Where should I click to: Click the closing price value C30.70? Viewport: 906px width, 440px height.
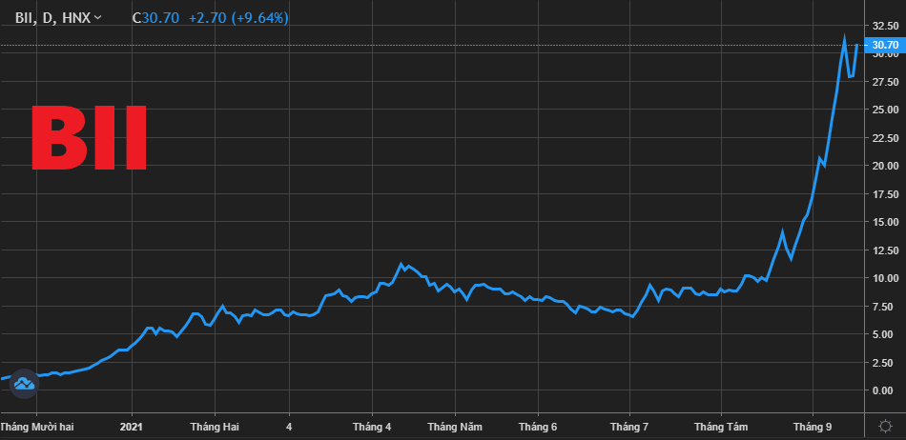155,18
